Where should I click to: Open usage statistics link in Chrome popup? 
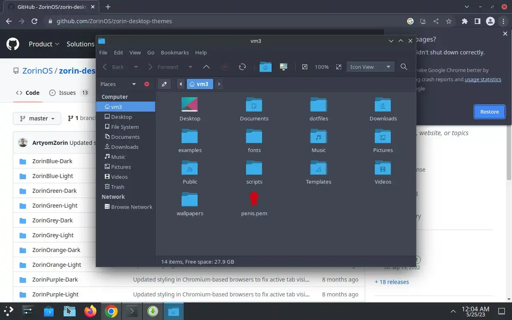tap(483, 79)
